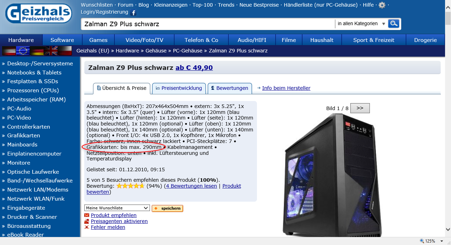Switch to the Preisentwicklung tab

(179, 88)
